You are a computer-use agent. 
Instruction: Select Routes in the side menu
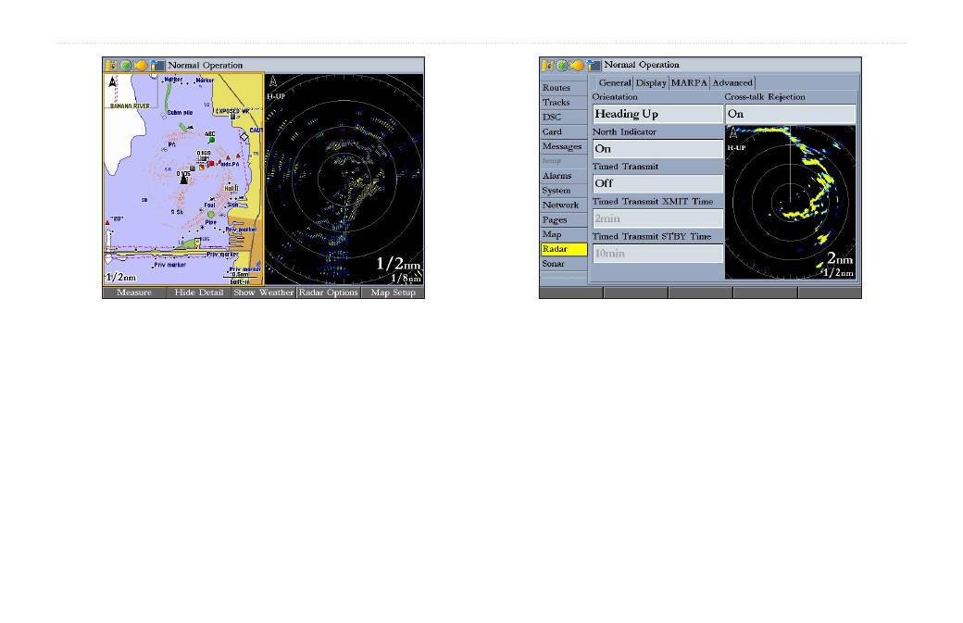564,88
